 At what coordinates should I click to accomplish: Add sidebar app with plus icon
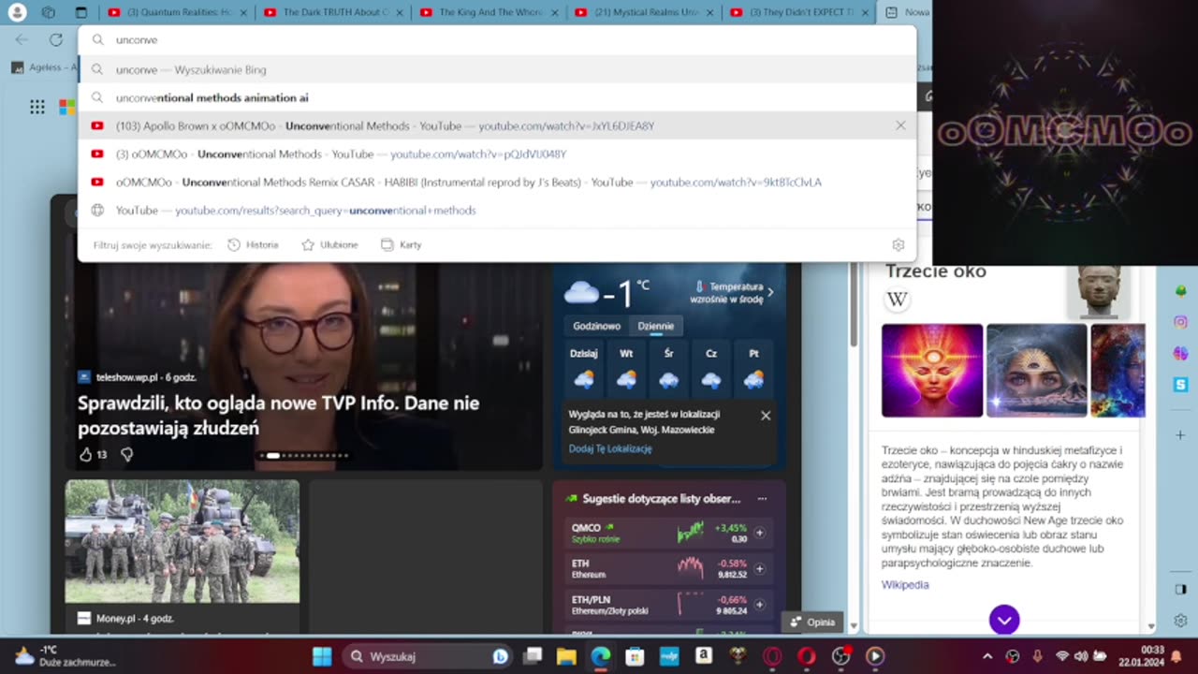tap(1181, 435)
